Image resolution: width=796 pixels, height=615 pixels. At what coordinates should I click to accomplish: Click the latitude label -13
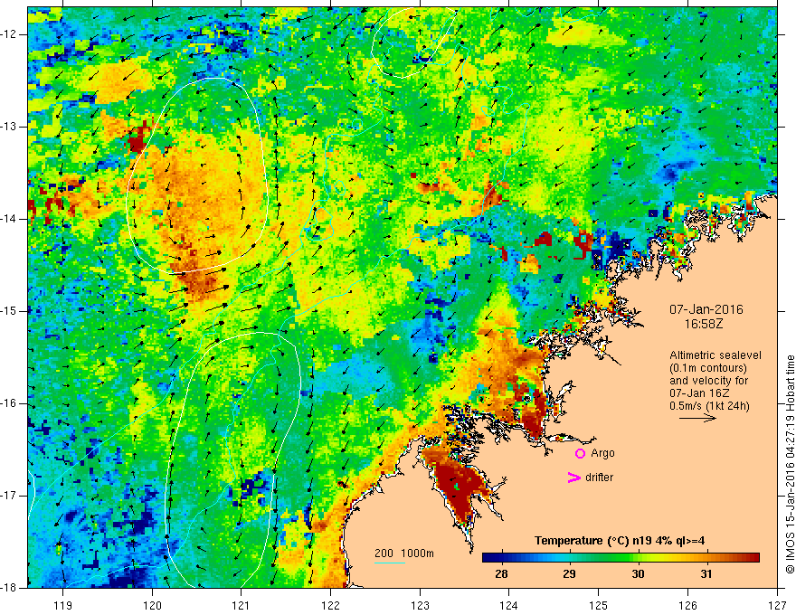pyautogui.click(x=9, y=127)
